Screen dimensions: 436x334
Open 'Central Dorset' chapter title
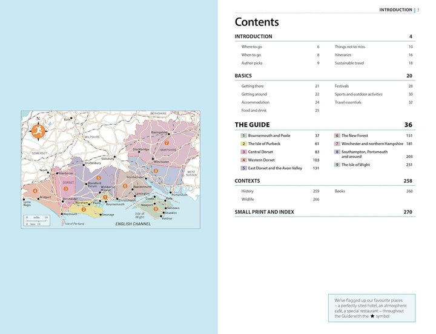(x=260, y=152)
